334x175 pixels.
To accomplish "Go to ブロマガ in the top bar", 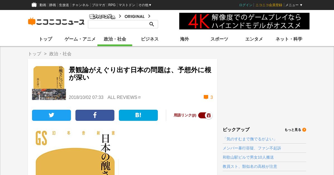I will pos(99,5).
